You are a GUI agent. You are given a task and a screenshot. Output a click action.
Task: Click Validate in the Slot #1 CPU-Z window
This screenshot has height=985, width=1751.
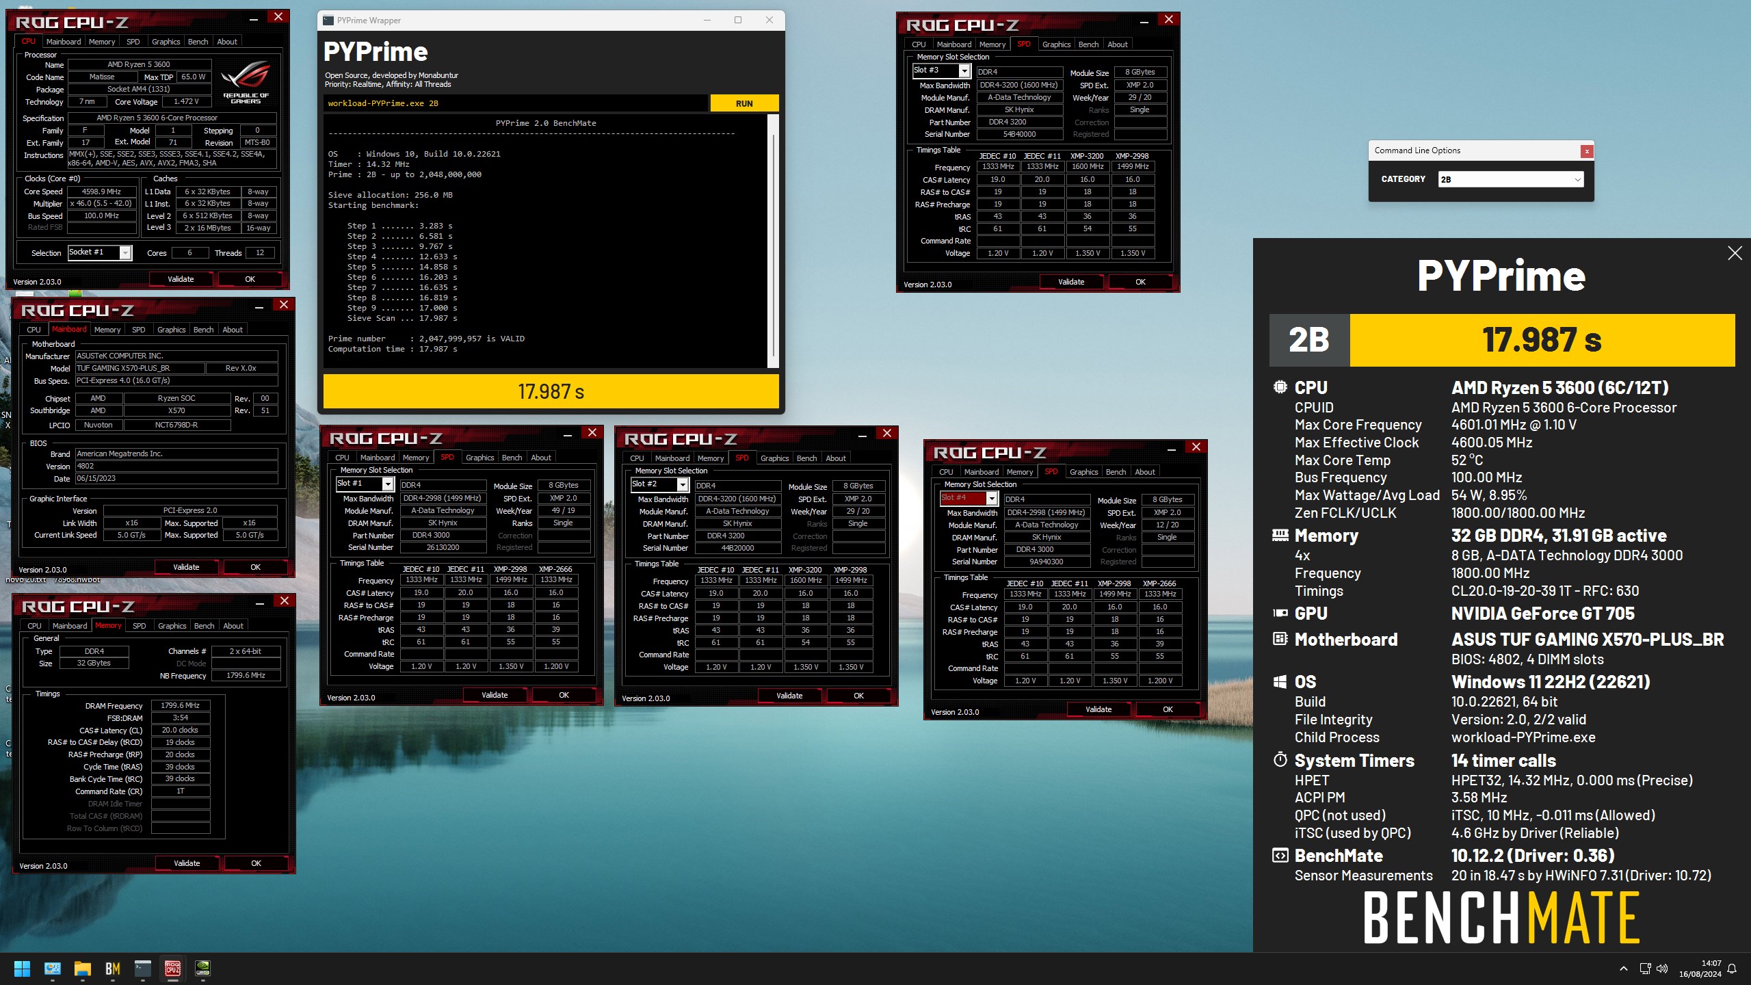[495, 695]
